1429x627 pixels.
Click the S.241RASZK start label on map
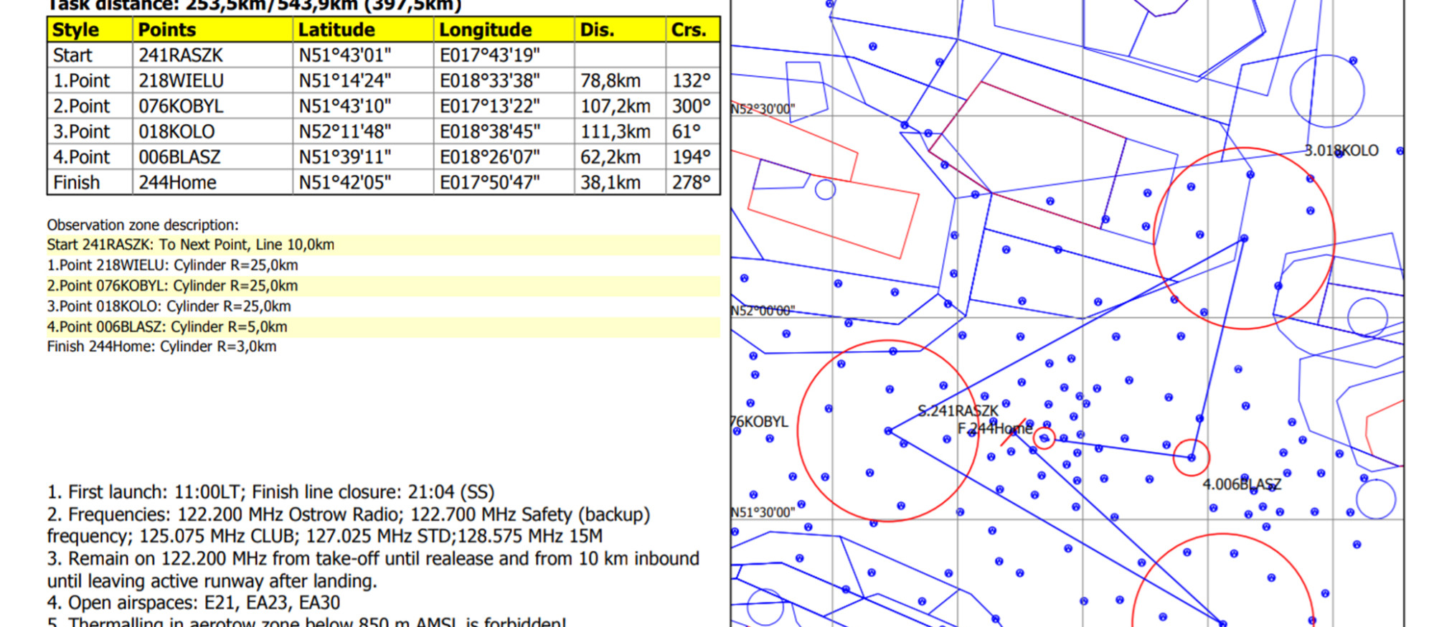(x=958, y=411)
